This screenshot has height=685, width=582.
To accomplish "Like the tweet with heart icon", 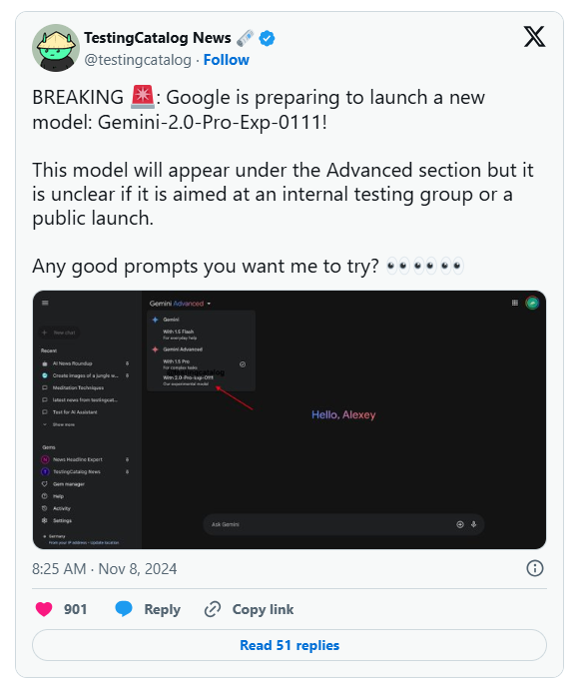I will (44, 609).
